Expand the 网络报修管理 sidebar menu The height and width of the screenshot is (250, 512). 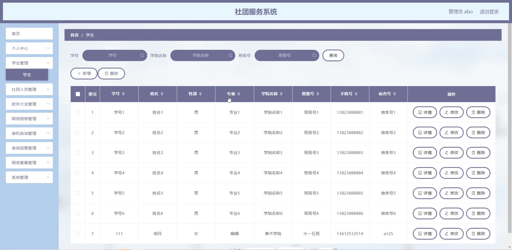pos(29,119)
